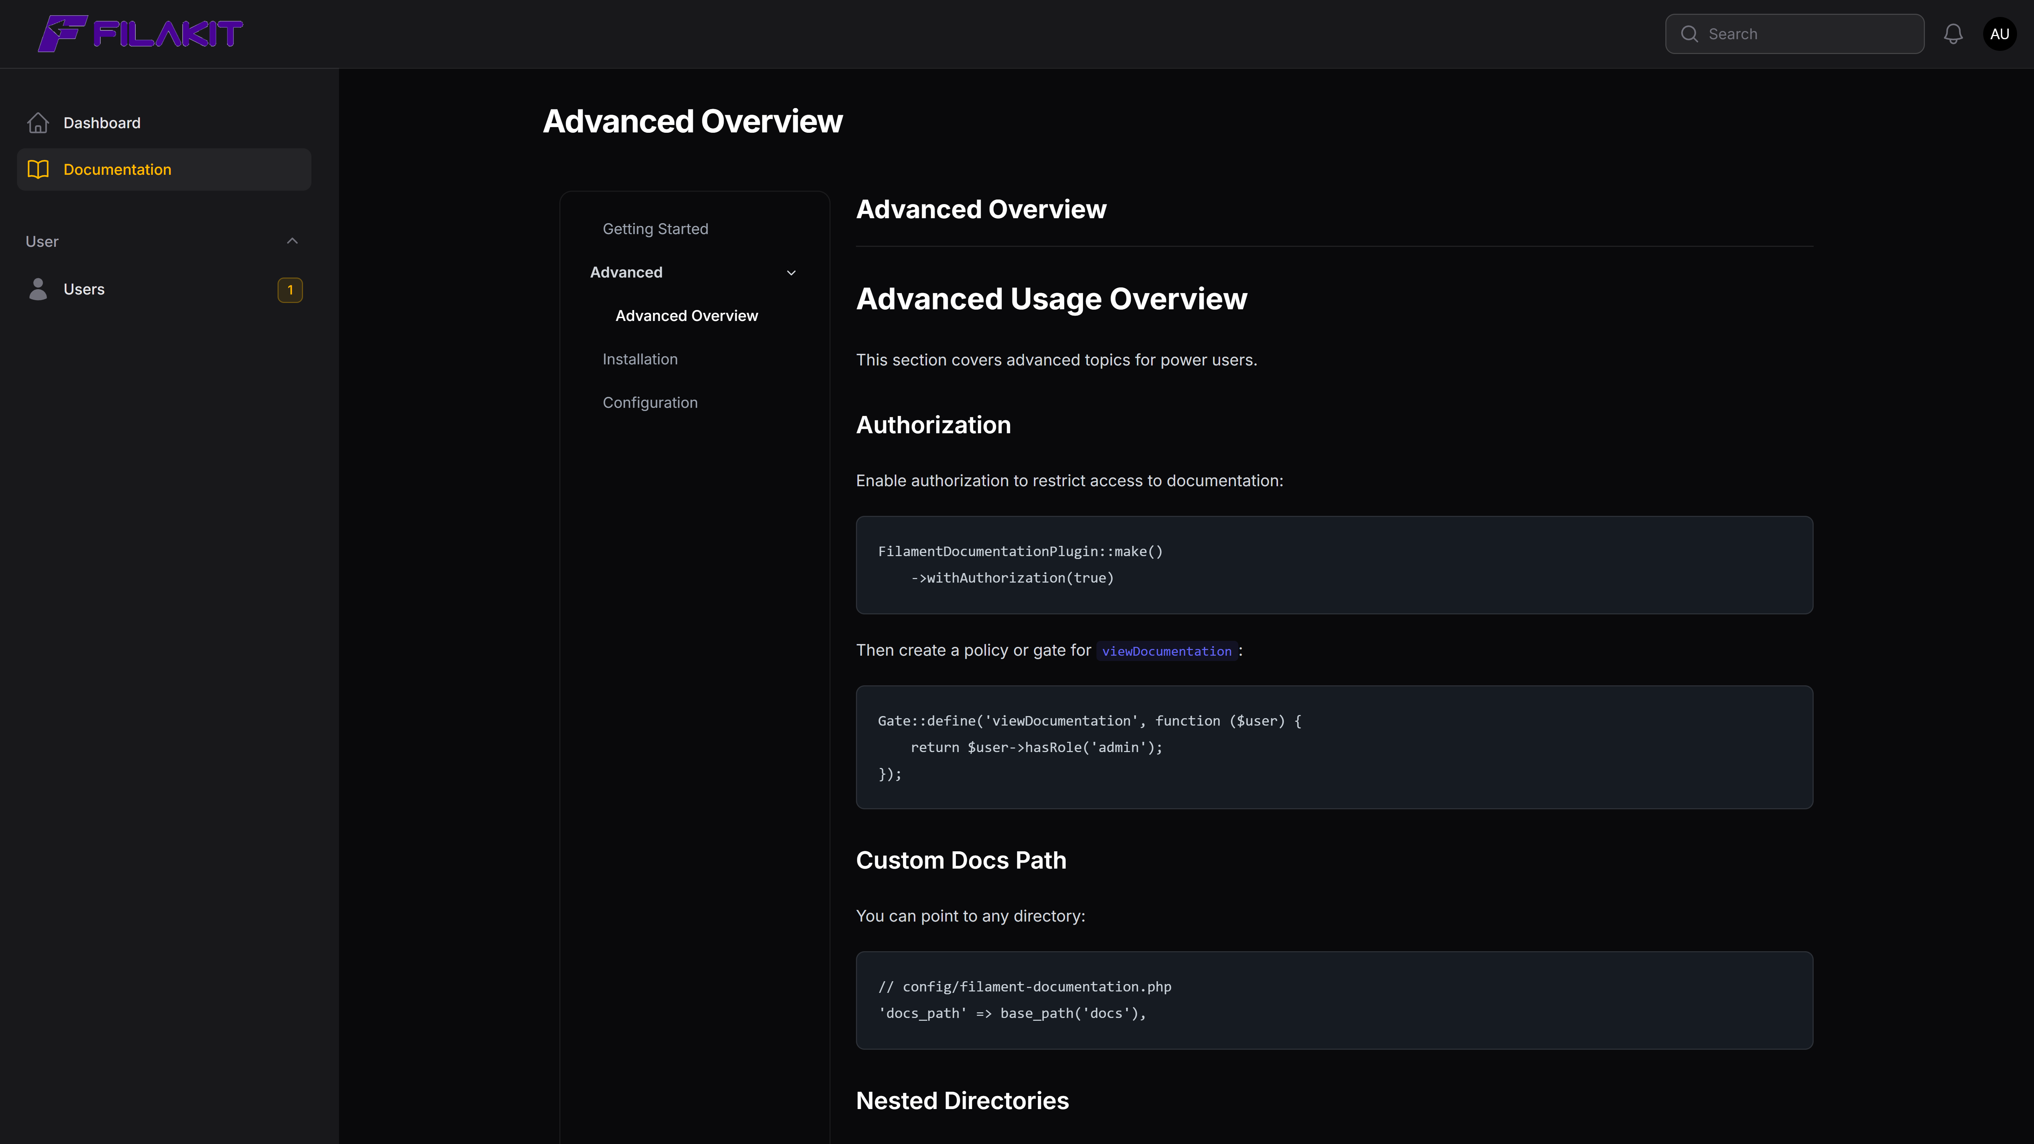Collapse the User sidebar group chevron
Screen dimensions: 2034x1144
[292, 241]
